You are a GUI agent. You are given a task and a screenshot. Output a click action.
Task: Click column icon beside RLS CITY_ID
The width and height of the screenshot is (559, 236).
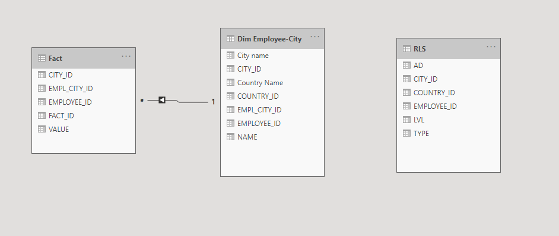click(x=406, y=79)
